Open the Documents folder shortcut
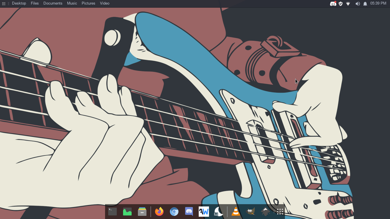Image resolution: width=390 pixels, height=219 pixels. coord(53,3)
